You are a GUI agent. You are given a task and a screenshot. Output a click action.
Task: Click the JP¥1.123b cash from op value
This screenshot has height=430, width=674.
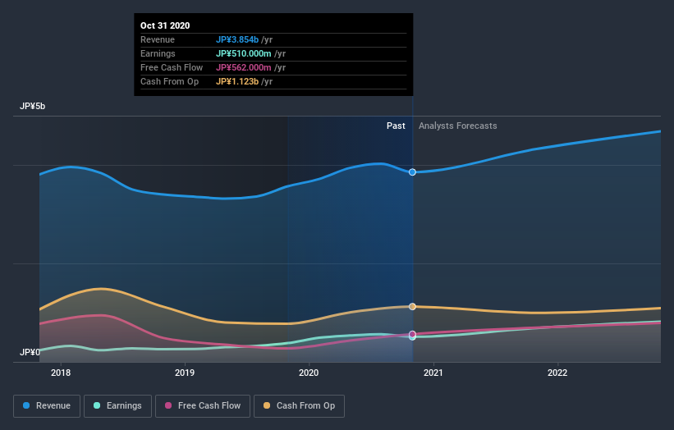click(237, 81)
